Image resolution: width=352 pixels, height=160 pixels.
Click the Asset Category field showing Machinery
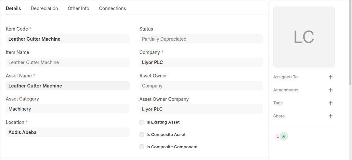(x=68, y=109)
